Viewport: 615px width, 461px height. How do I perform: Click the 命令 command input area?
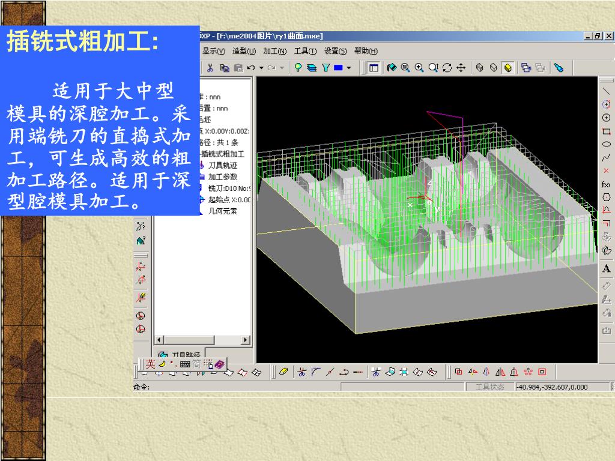tap(237, 387)
